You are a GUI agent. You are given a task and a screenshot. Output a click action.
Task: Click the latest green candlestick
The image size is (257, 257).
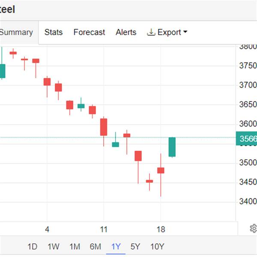172,147
